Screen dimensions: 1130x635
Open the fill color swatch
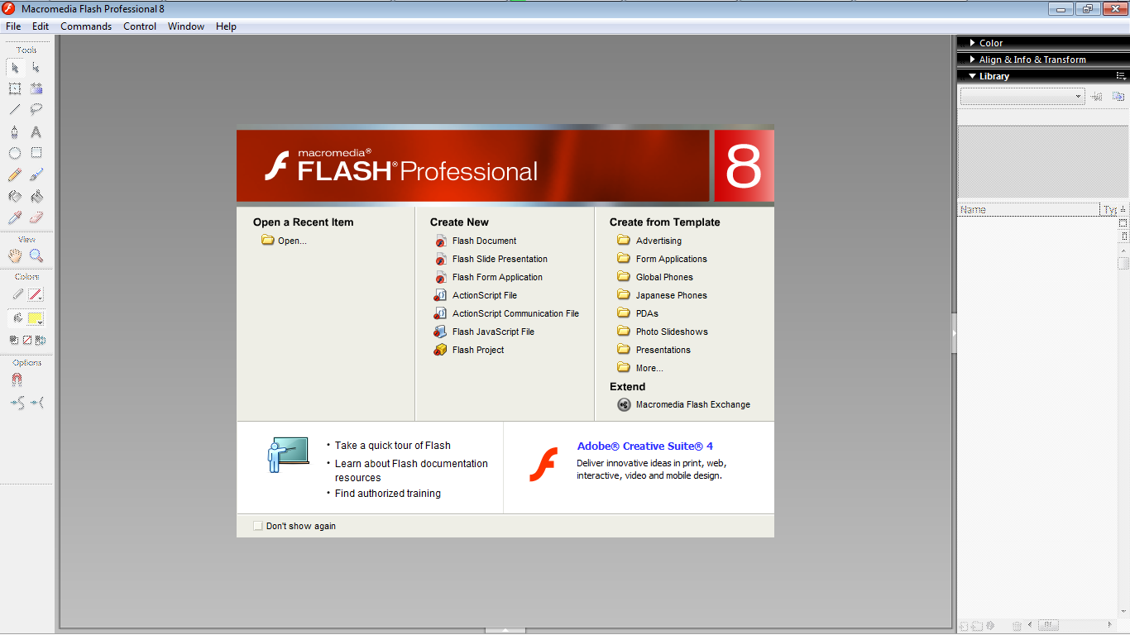tap(36, 318)
